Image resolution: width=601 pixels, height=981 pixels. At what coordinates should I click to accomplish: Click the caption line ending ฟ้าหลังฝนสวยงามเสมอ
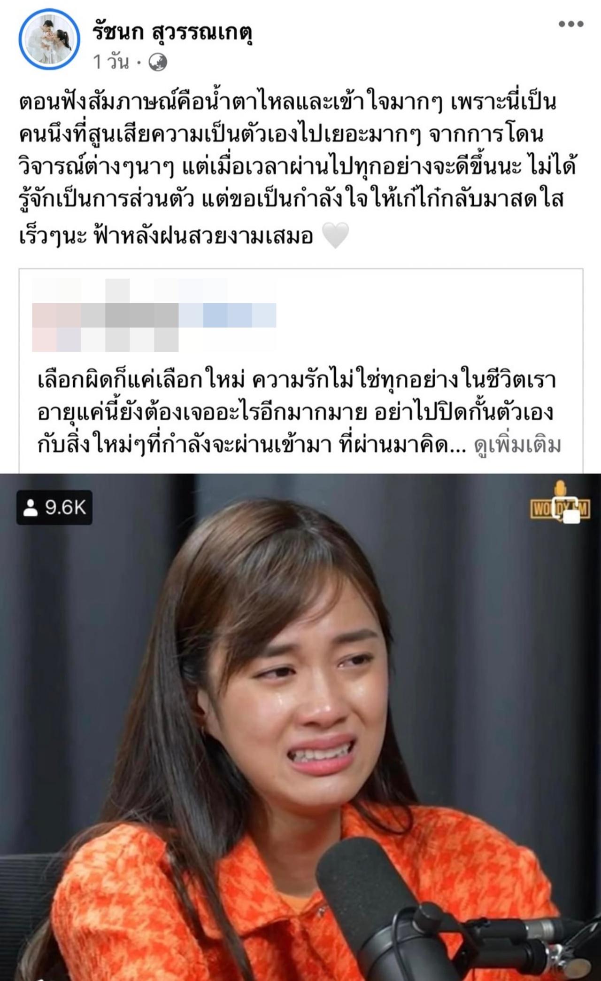tap(166, 235)
